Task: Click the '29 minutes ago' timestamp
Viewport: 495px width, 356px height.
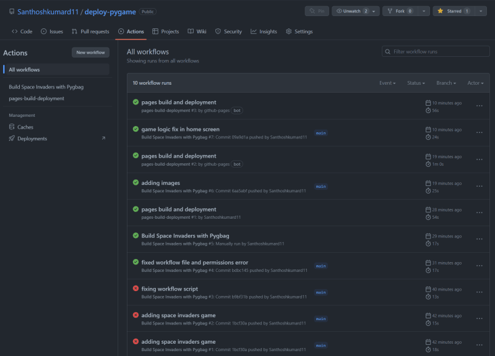Action: pyautogui.click(x=447, y=236)
